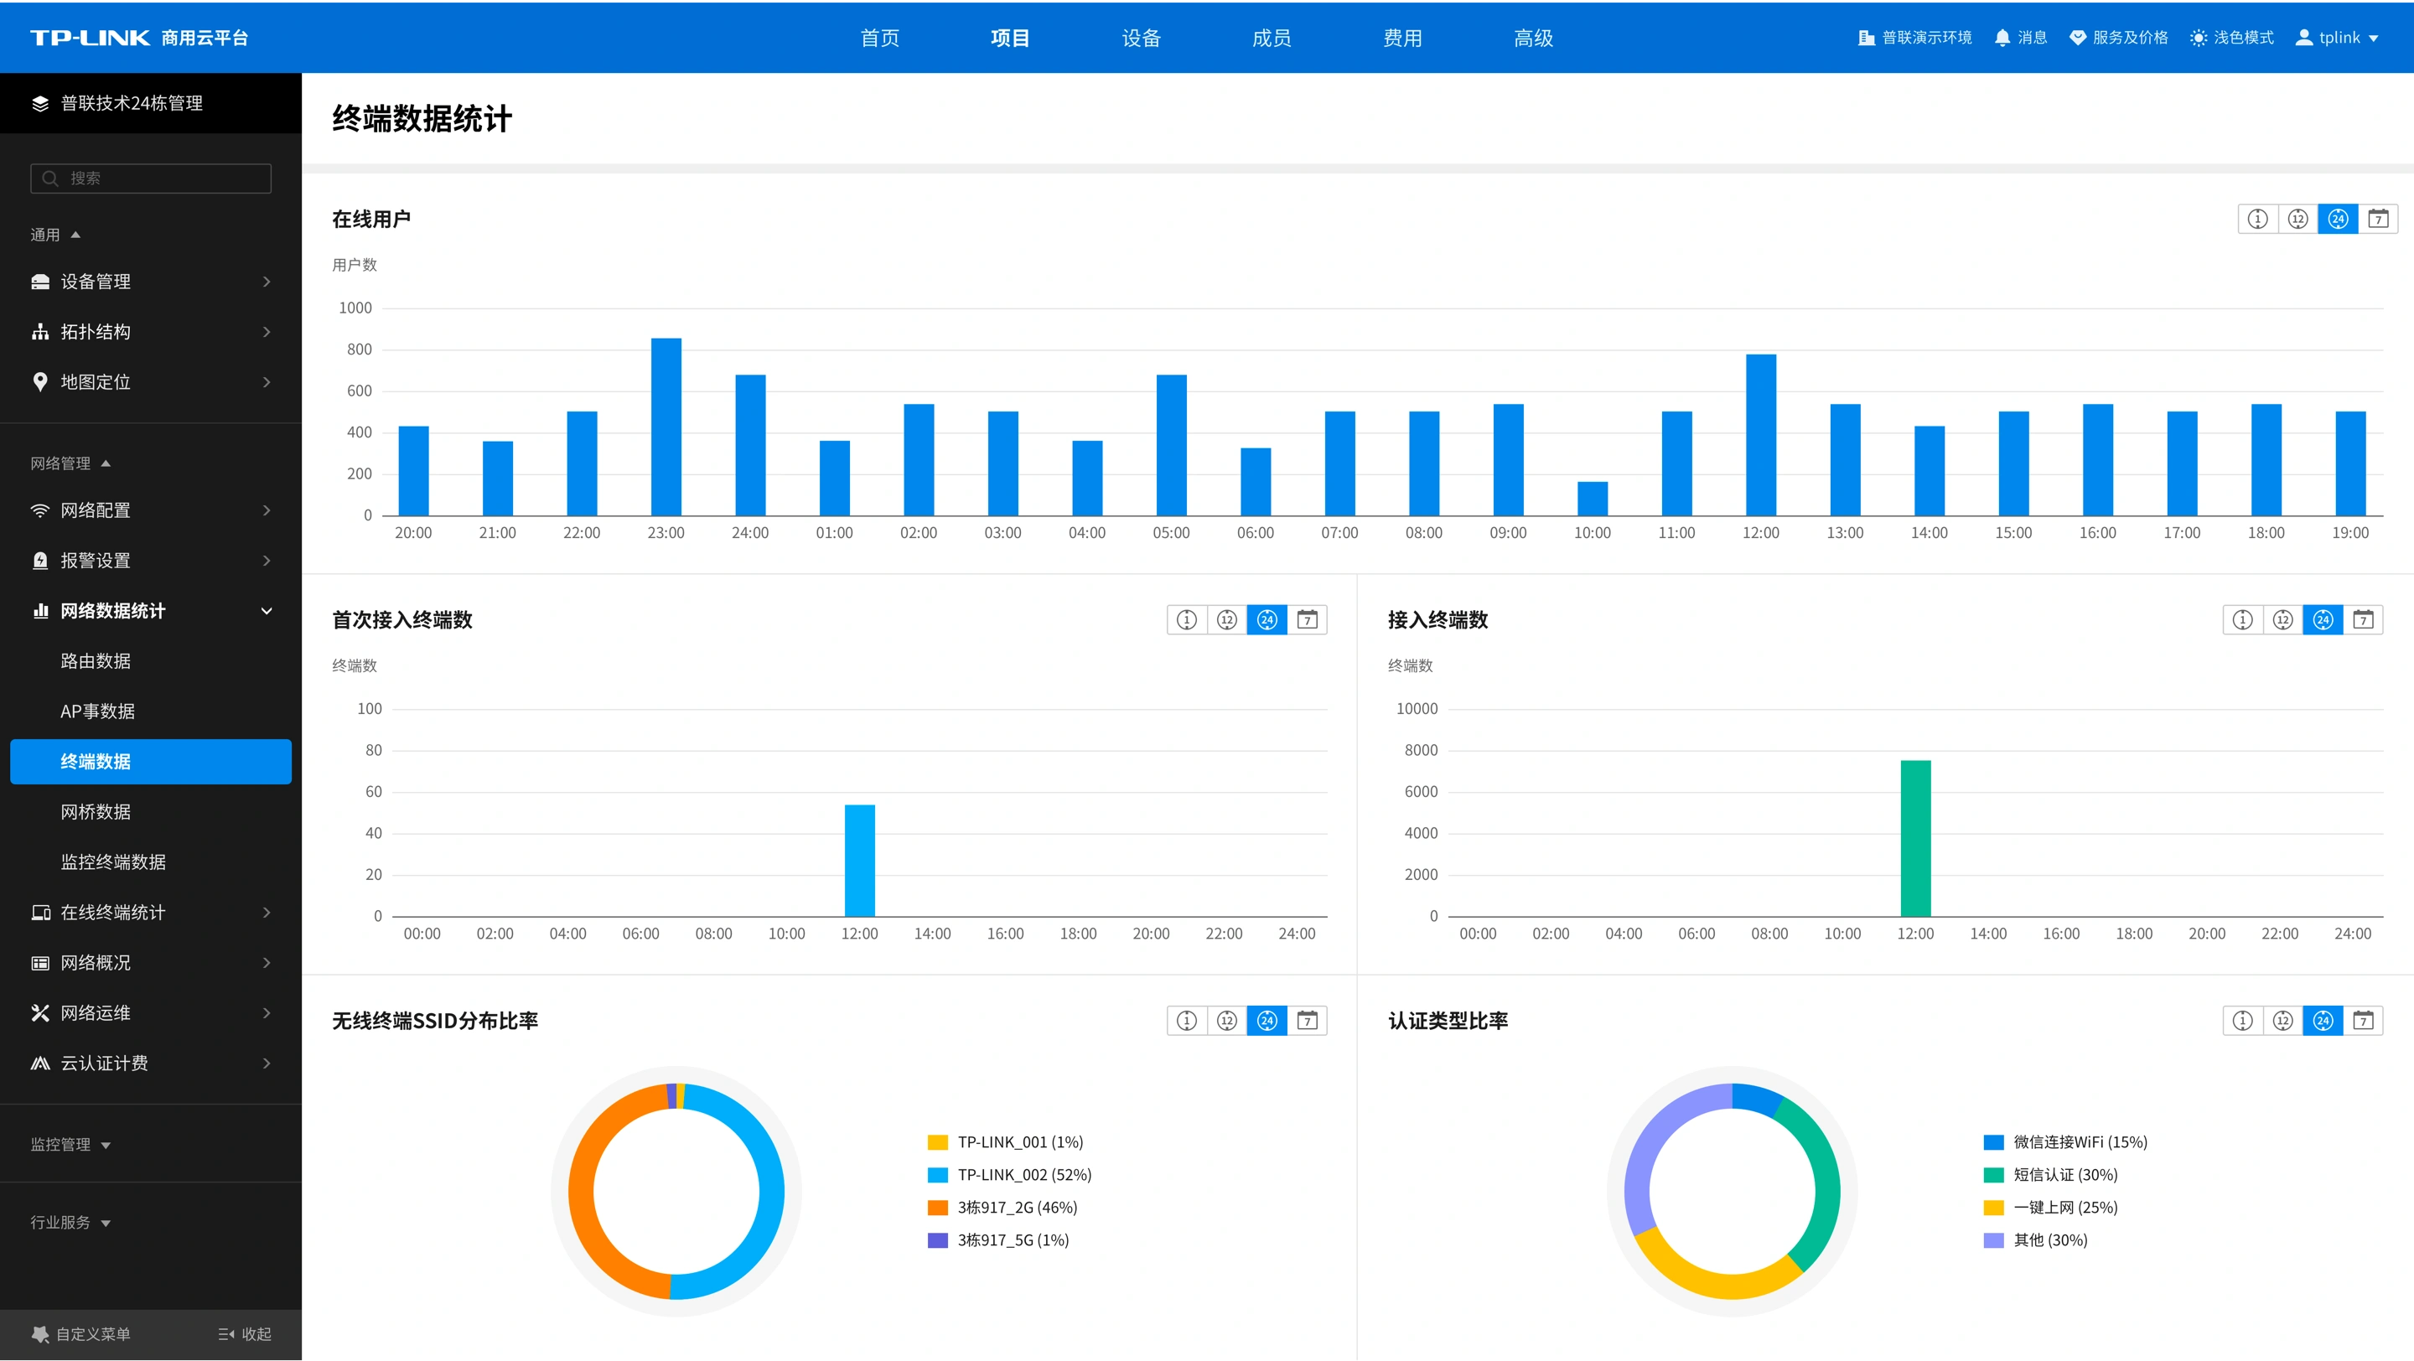Select 1-hour range for 认证类型比率
This screenshot has width=2414, height=1361.
pyautogui.click(x=2242, y=1021)
